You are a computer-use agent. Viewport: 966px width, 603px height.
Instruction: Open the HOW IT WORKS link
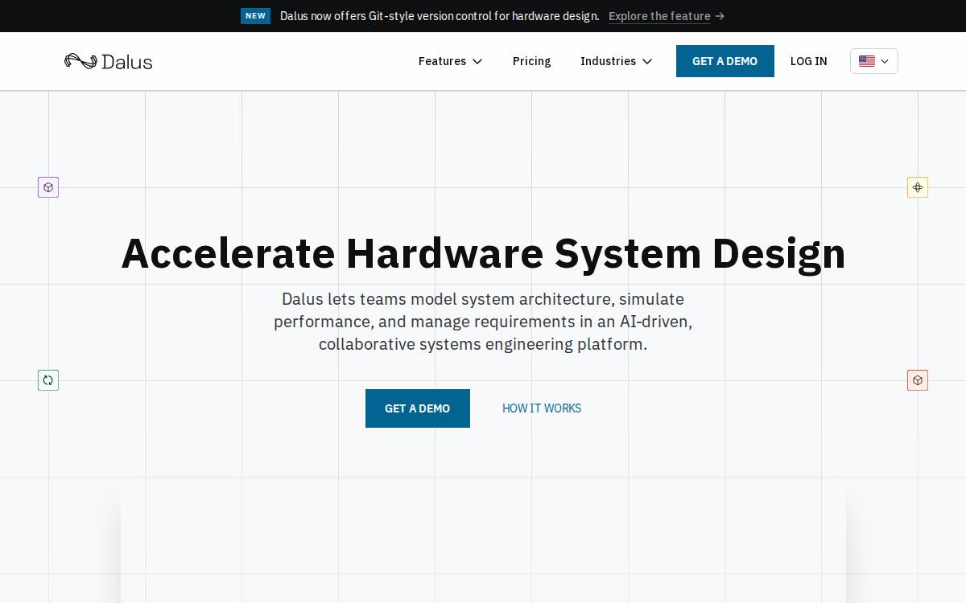pyautogui.click(x=542, y=408)
